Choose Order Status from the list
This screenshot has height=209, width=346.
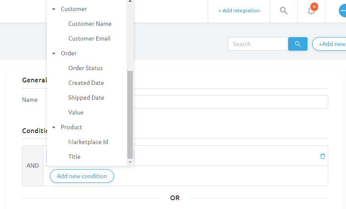(85, 68)
